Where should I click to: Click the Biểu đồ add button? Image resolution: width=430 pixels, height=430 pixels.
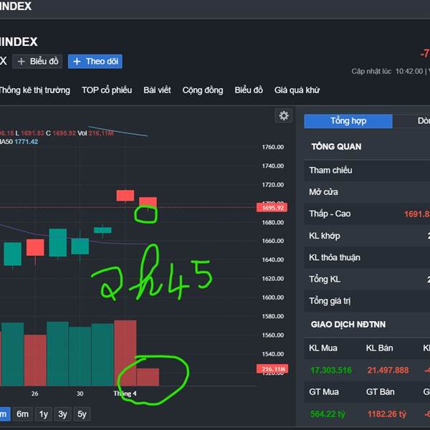point(37,62)
